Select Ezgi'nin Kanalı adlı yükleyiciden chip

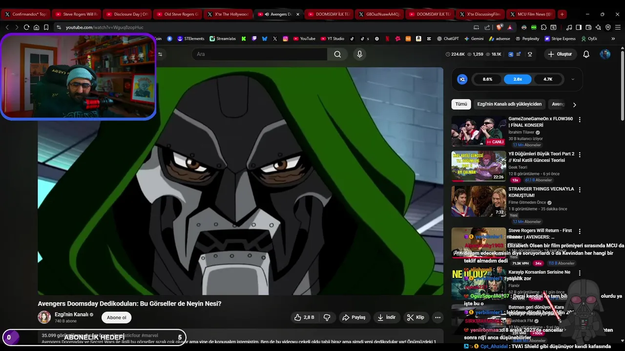509,104
